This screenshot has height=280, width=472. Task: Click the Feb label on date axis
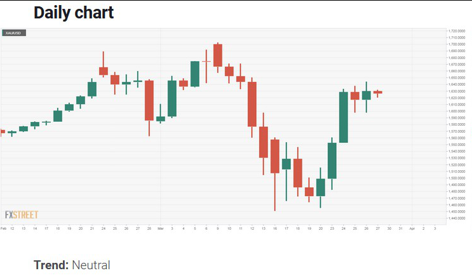[3, 227]
